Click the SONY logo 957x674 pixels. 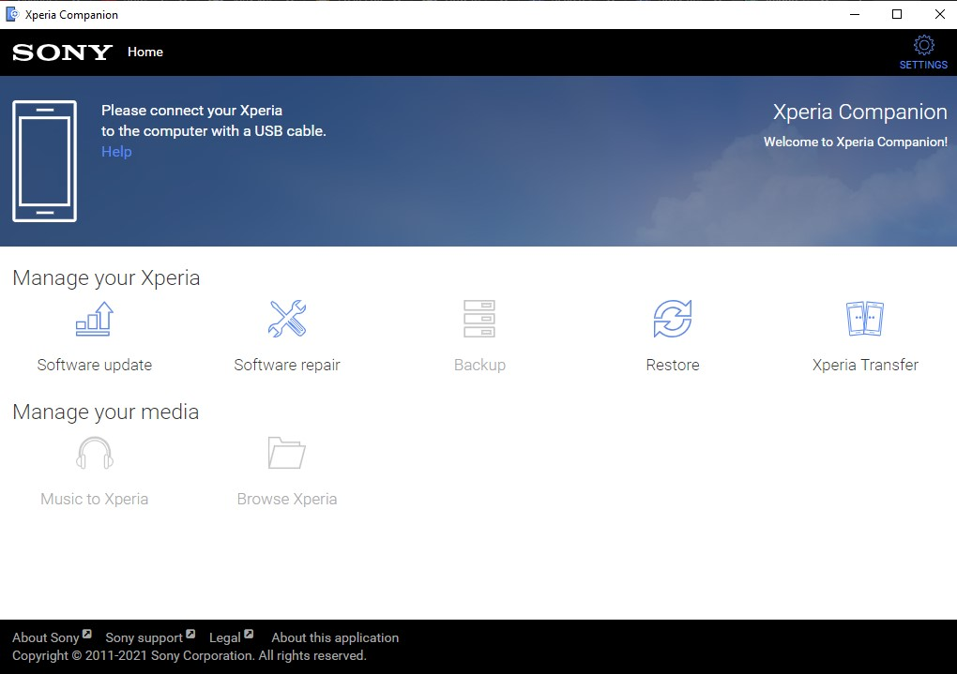[x=62, y=52]
